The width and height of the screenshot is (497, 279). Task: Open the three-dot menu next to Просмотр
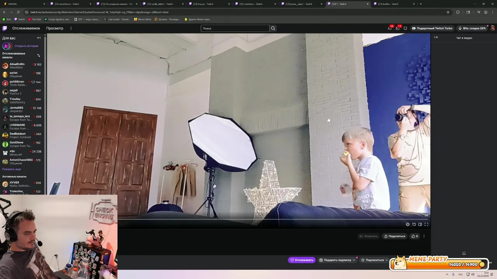(71, 28)
